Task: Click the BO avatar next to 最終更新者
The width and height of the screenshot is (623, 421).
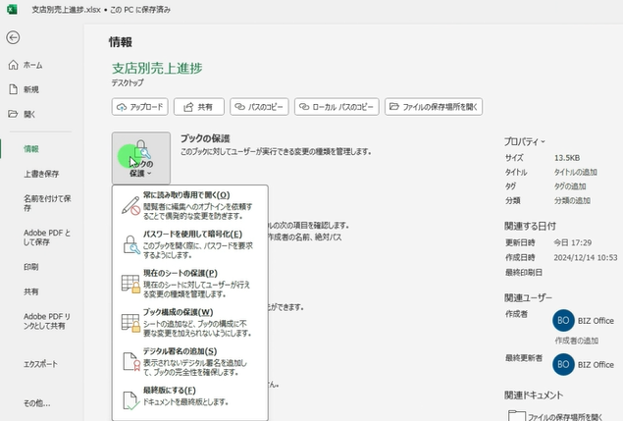Action: [x=563, y=364]
